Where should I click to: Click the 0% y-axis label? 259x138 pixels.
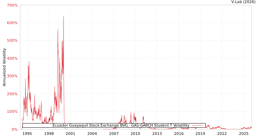click(x=14, y=129)
